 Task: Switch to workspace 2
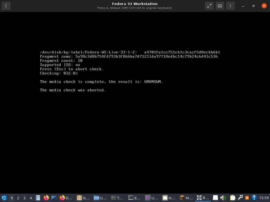[x=18, y=198]
